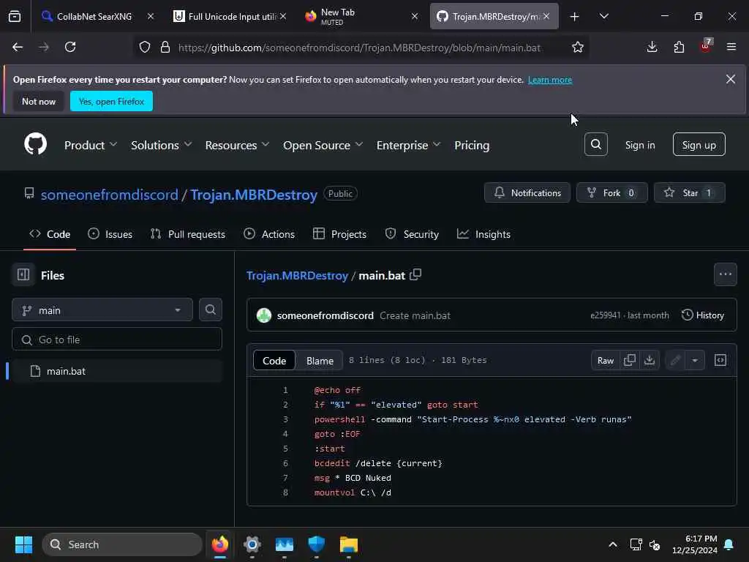Bookmark this page with the star
749x562 pixels.
pos(578,47)
